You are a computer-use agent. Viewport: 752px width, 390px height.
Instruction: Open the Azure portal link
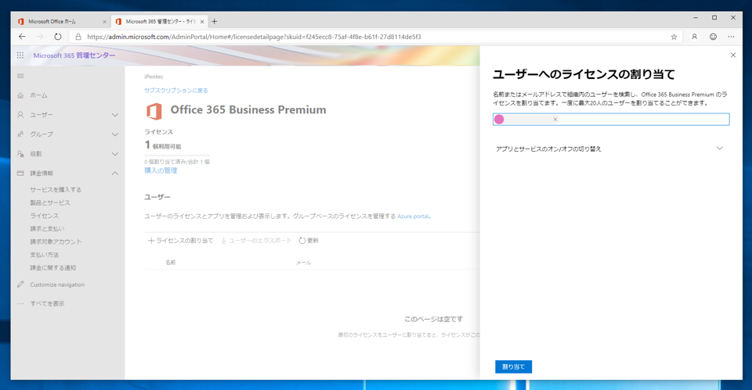pyautogui.click(x=413, y=216)
